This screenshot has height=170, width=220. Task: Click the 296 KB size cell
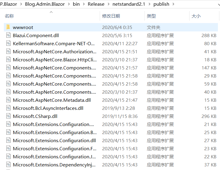(209, 116)
